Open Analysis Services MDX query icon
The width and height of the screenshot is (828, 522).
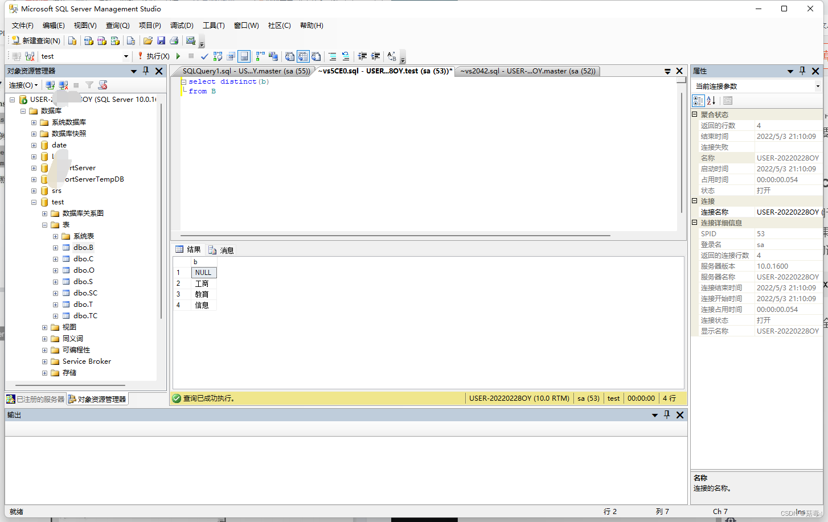point(88,40)
